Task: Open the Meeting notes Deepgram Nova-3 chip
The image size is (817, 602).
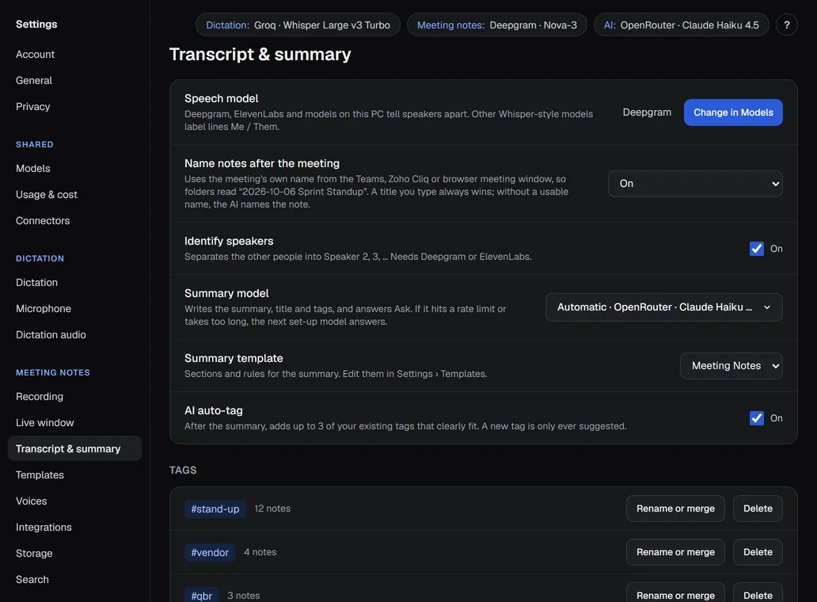Action: click(x=496, y=25)
